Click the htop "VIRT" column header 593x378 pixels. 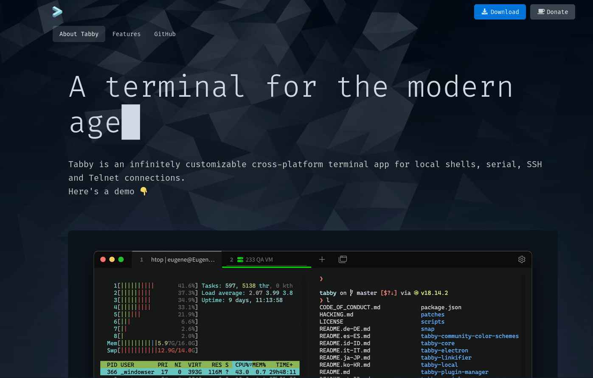[195, 365]
